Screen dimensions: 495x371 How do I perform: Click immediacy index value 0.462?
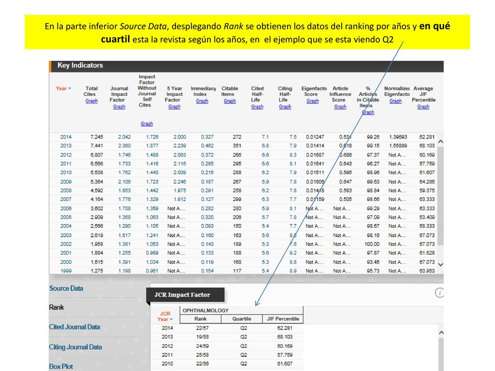coord(207,146)
